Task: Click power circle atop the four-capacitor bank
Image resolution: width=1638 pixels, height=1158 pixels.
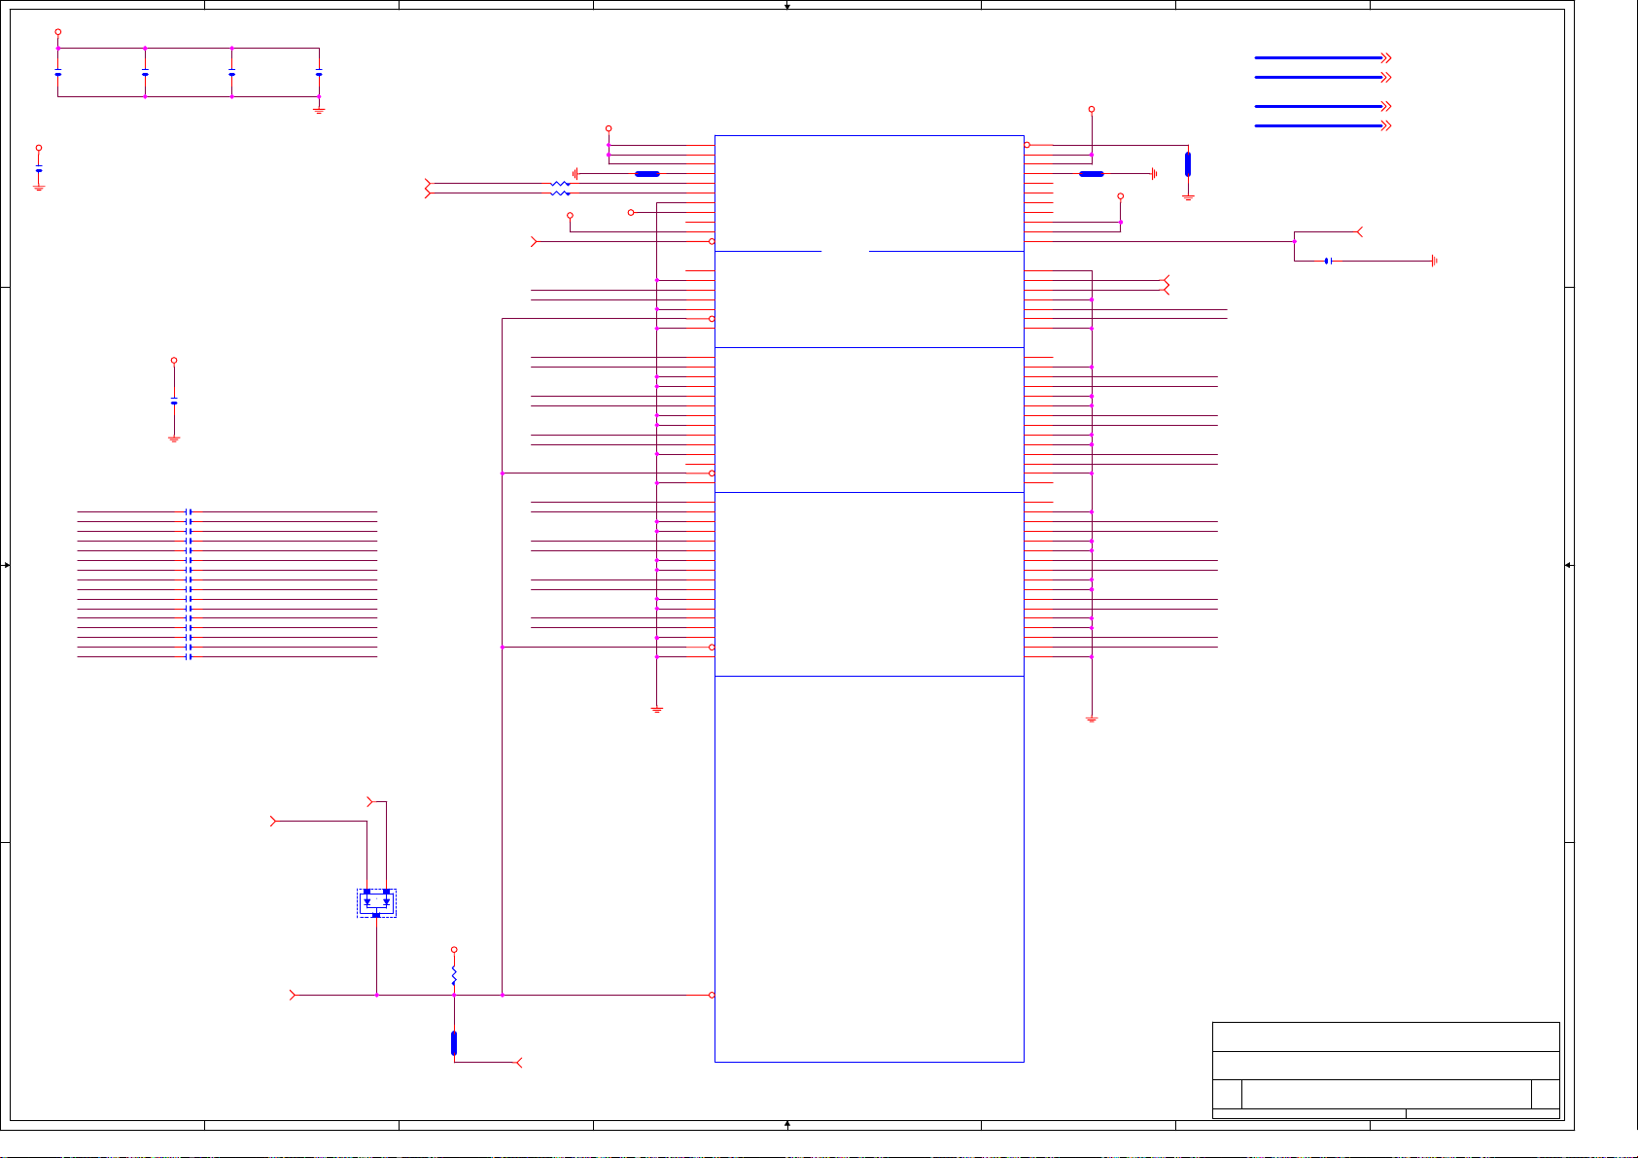Action: click(58, 32)
